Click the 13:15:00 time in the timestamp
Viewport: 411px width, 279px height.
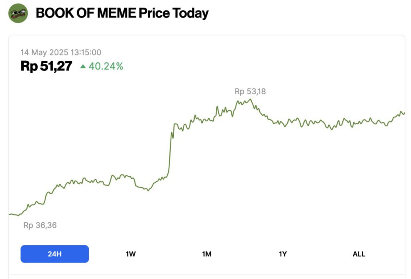85,52
